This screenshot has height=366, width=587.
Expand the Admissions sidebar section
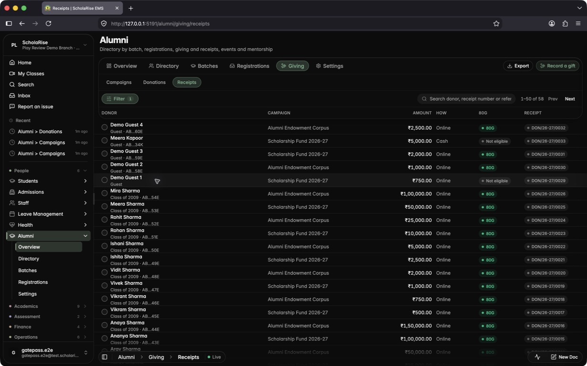pos(85,192)
